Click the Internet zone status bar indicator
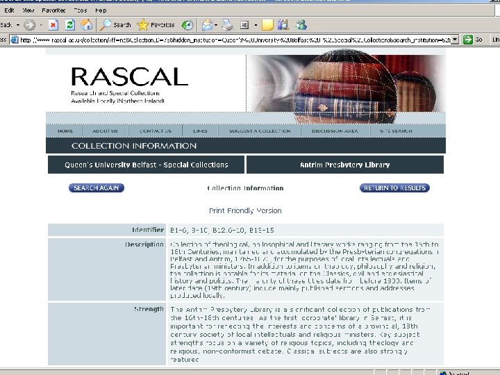 [x=454, y=373]
